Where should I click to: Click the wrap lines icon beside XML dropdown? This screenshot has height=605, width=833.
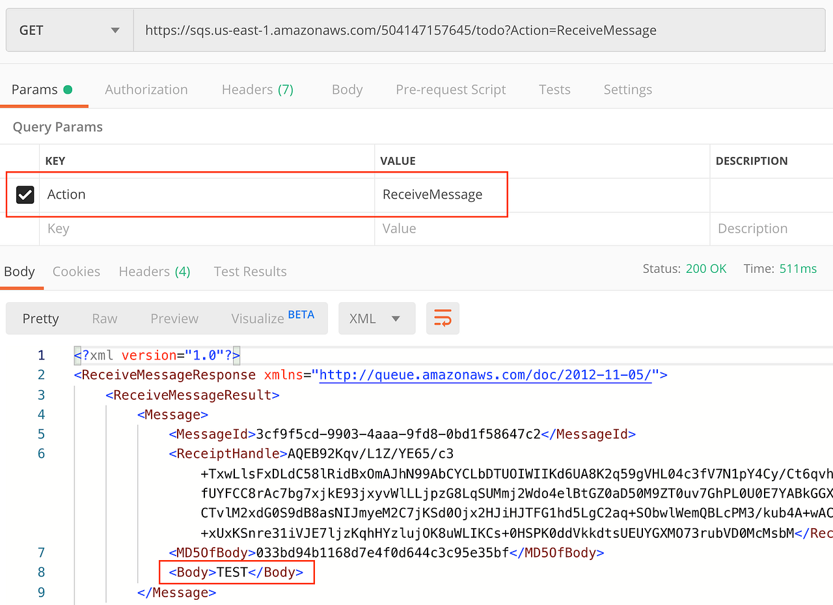pyautogui.click(x=443, y=318)
